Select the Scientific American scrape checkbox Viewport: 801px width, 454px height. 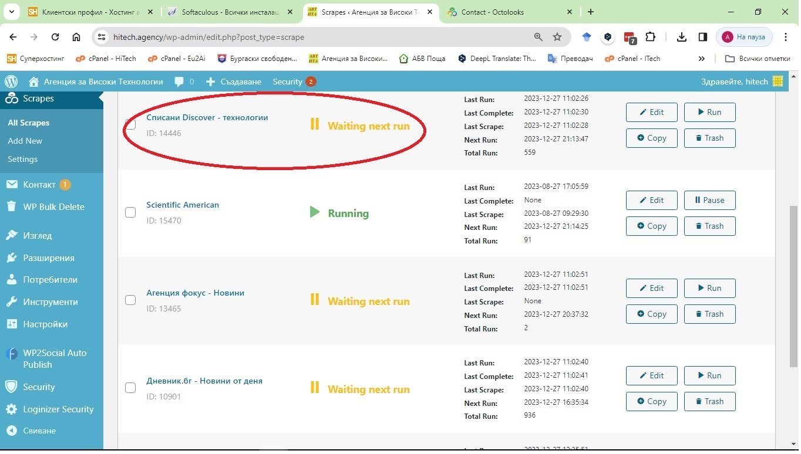point(130,212)
